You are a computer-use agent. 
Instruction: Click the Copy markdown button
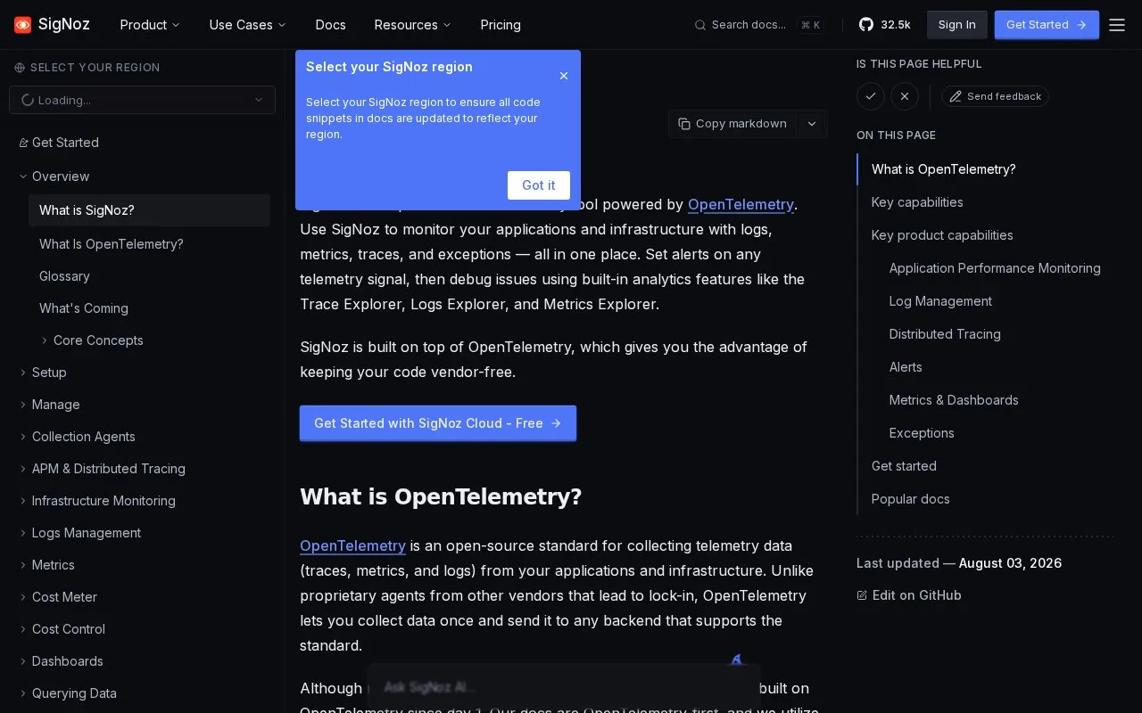[x=732, y=124]
